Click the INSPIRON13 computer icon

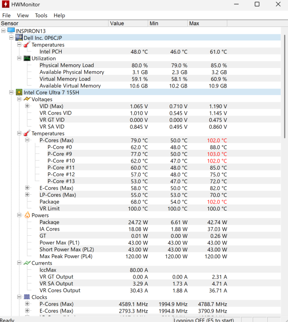11,31
